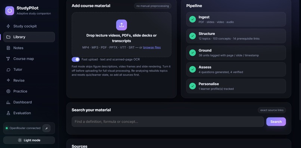Screen dimensions: 301x148
Task: Click the Ingest green checkmark icon
Action: tap(193, 19)
